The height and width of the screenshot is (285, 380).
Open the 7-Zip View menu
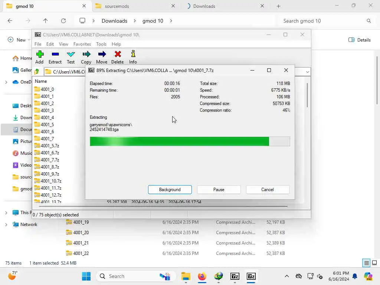coord(63,44)
